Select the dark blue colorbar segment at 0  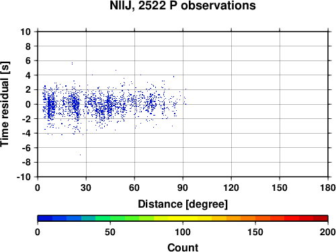click(45, 218)
